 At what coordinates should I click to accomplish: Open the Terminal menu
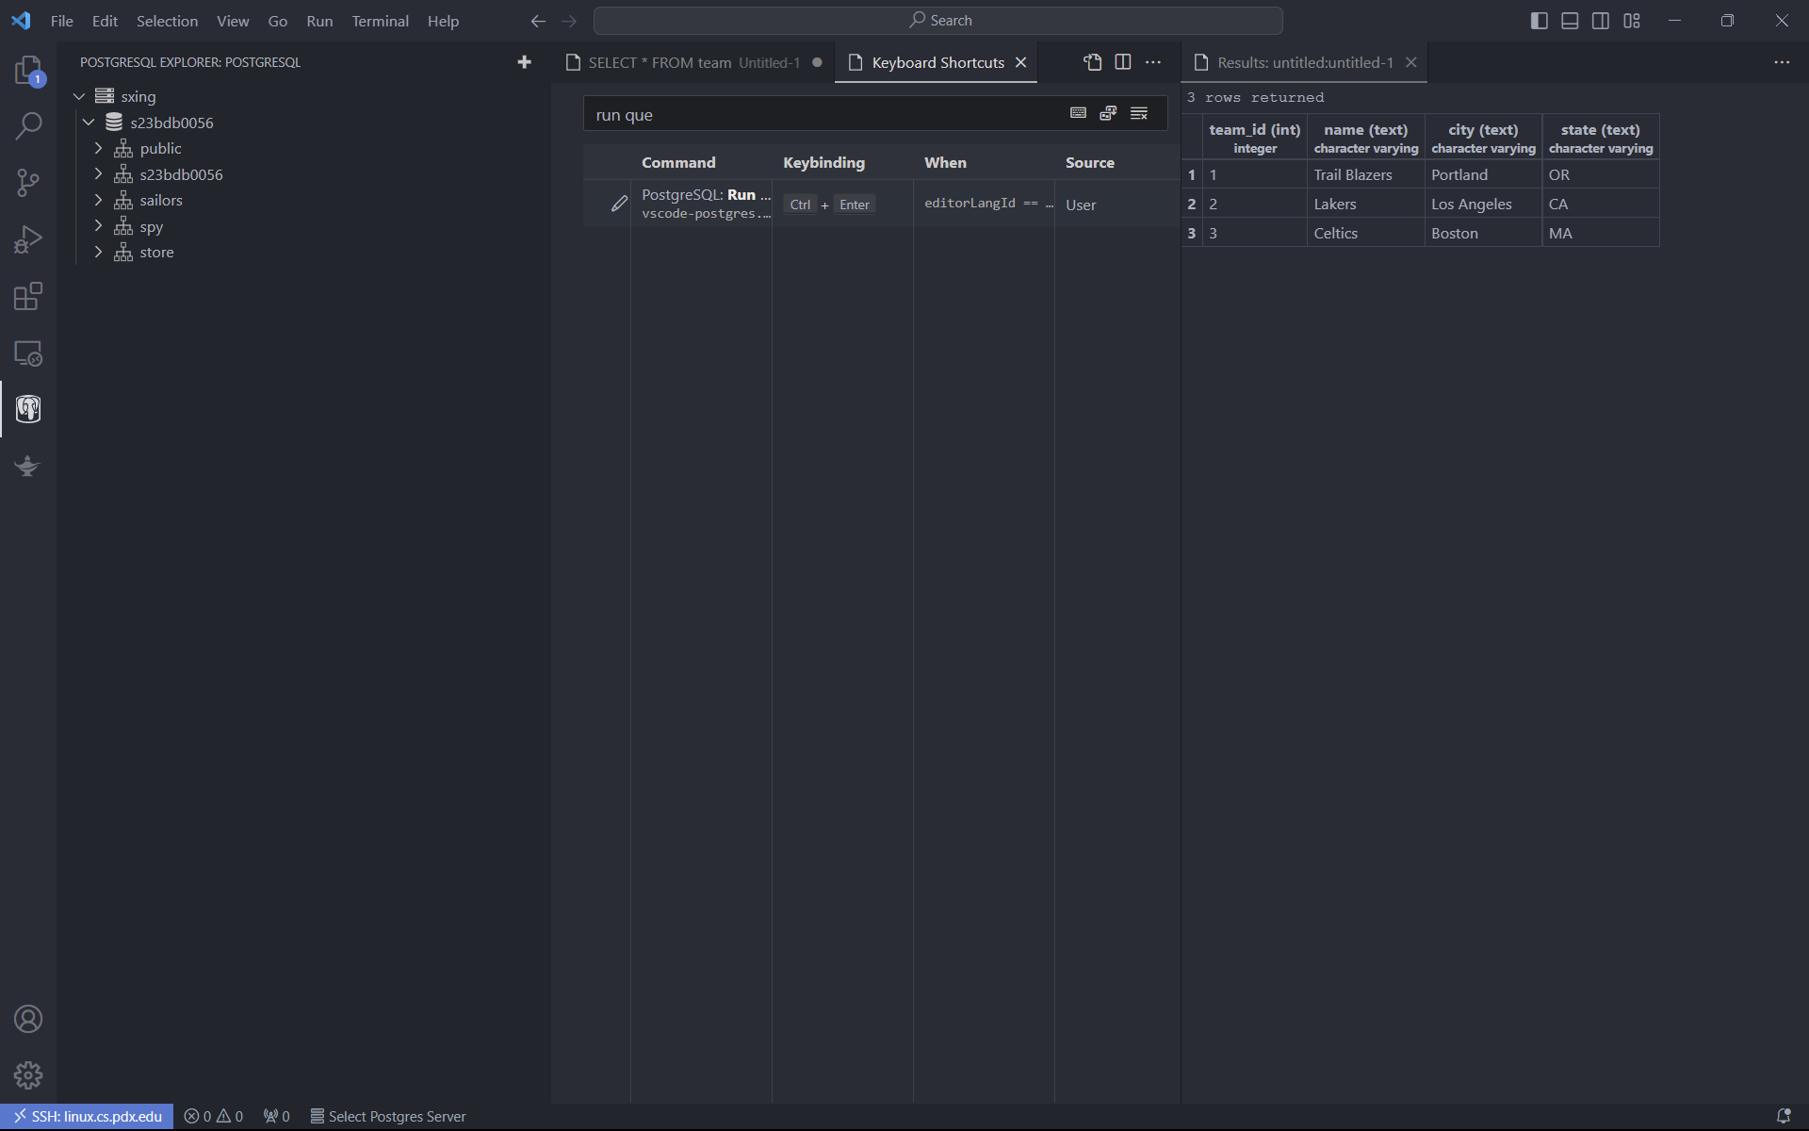pos(380,21)
